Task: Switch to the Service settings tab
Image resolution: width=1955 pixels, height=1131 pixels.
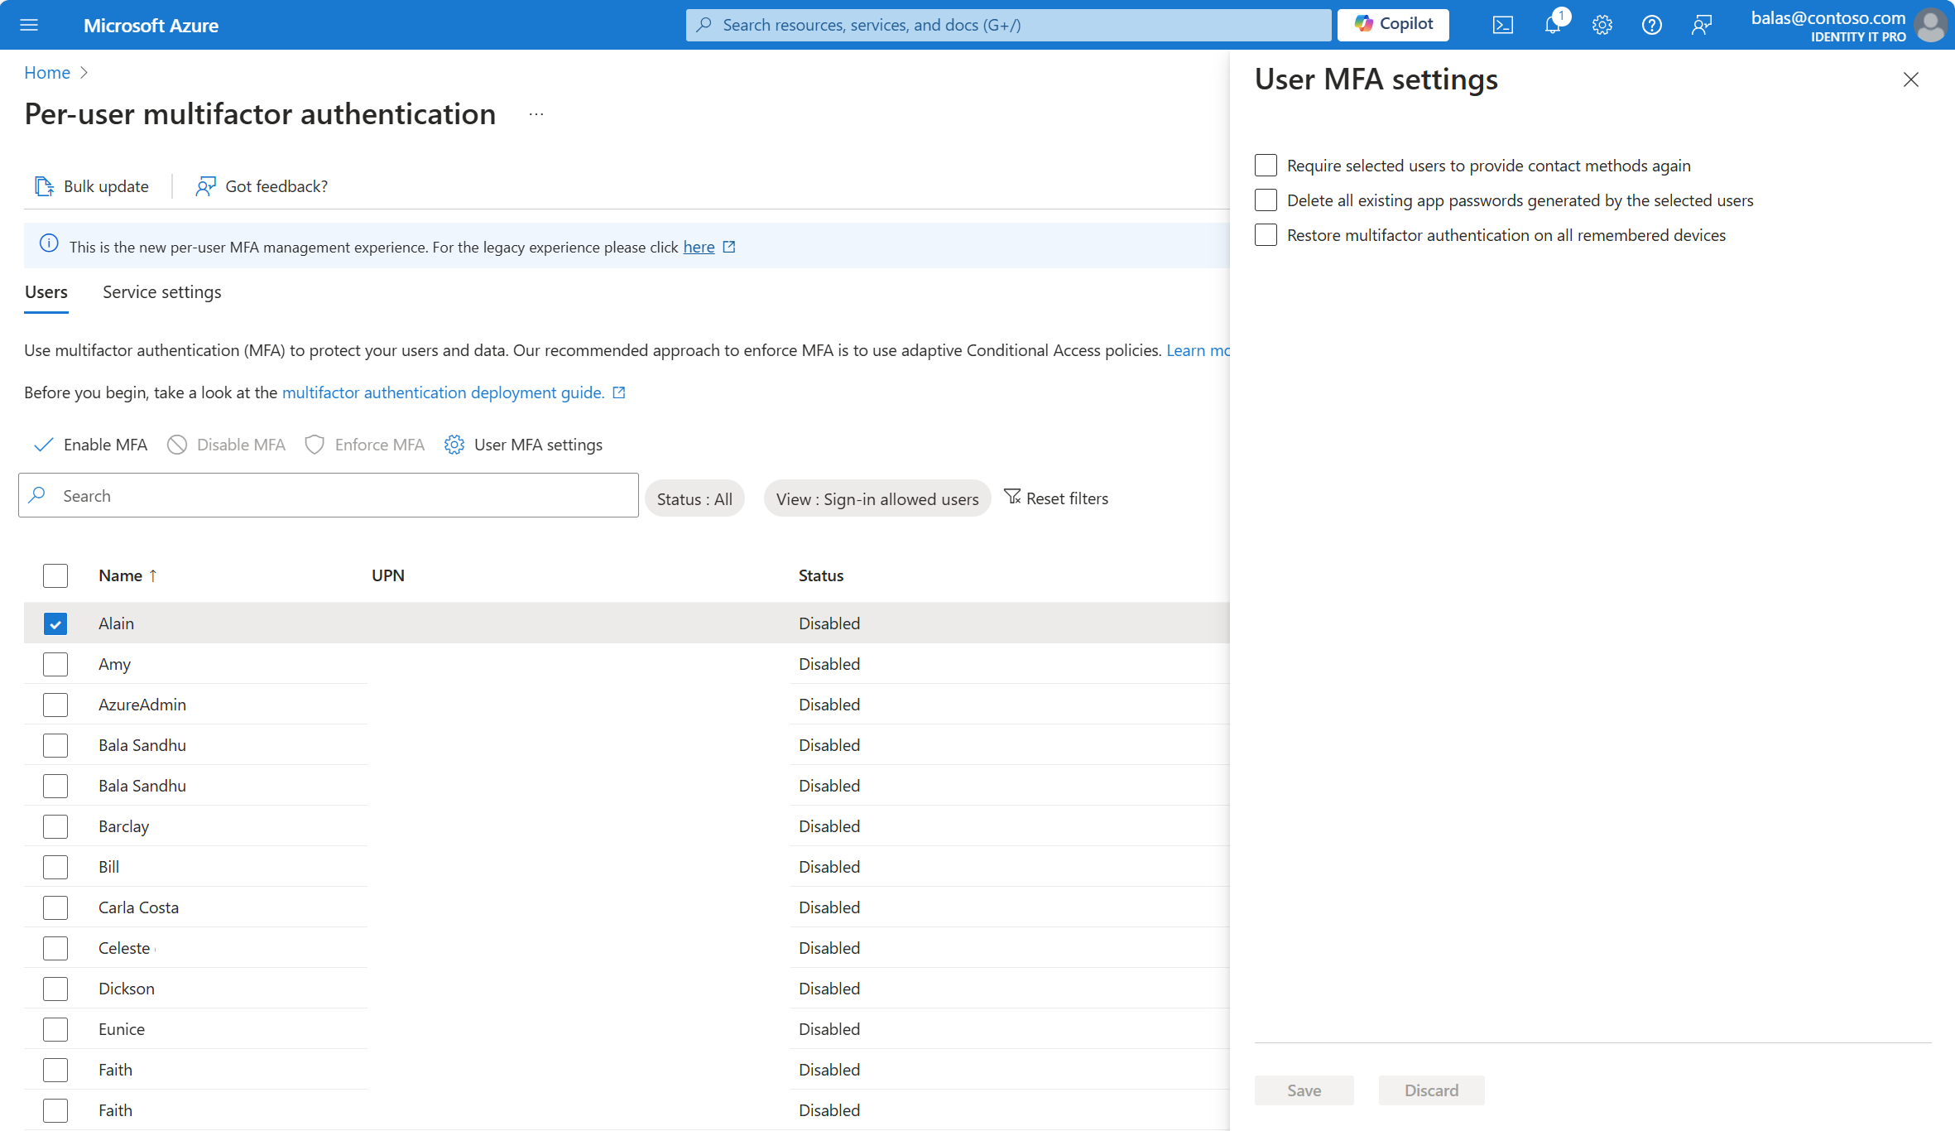Action: coord(161,291)
